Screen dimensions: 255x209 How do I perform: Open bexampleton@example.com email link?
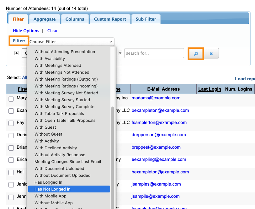coord(160,110)
